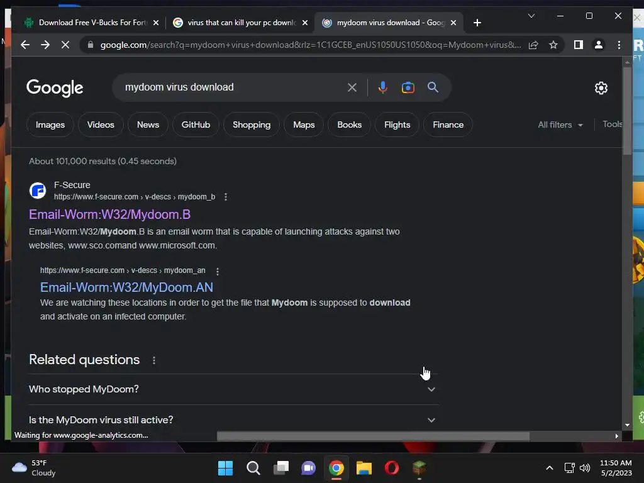Click the horizontal scrollbar thumb
The width and height of the screenshot is (644, 483).
coord(373,436)
